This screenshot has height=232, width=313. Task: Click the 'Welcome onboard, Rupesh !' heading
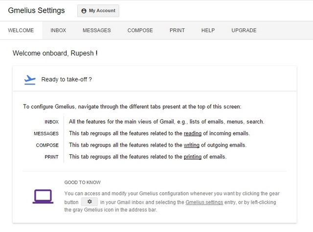[x=55, y=53]
